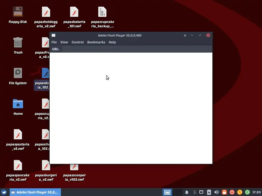Open the View menu in Flash Player
The image size is (262, 196).
64,42
